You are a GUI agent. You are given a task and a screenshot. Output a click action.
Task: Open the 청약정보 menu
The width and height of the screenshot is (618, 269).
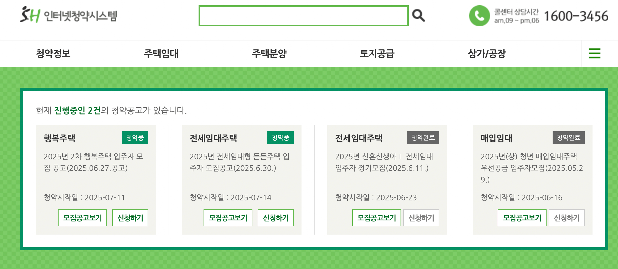pyautogui.click(x=53, y=54)
